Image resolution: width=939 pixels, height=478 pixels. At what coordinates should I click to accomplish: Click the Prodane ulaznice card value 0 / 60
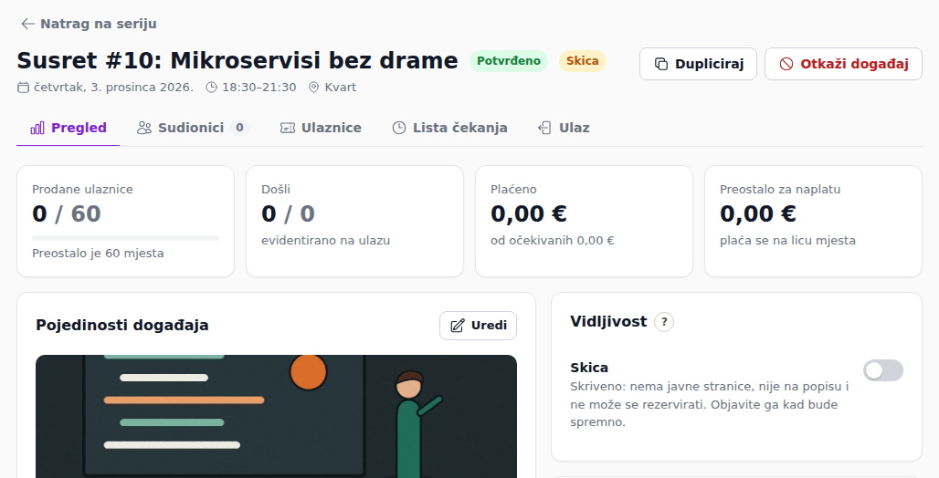[x=67, y=213]
